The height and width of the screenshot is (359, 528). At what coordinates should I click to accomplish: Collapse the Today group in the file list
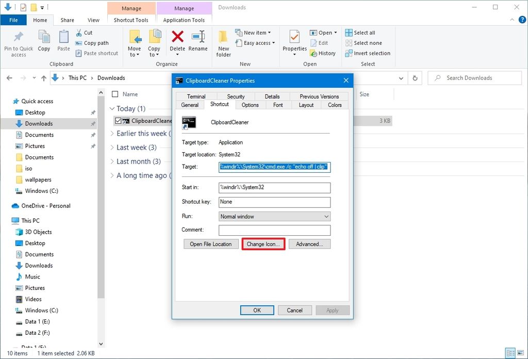pyautogui.click(x=112, y=109)
